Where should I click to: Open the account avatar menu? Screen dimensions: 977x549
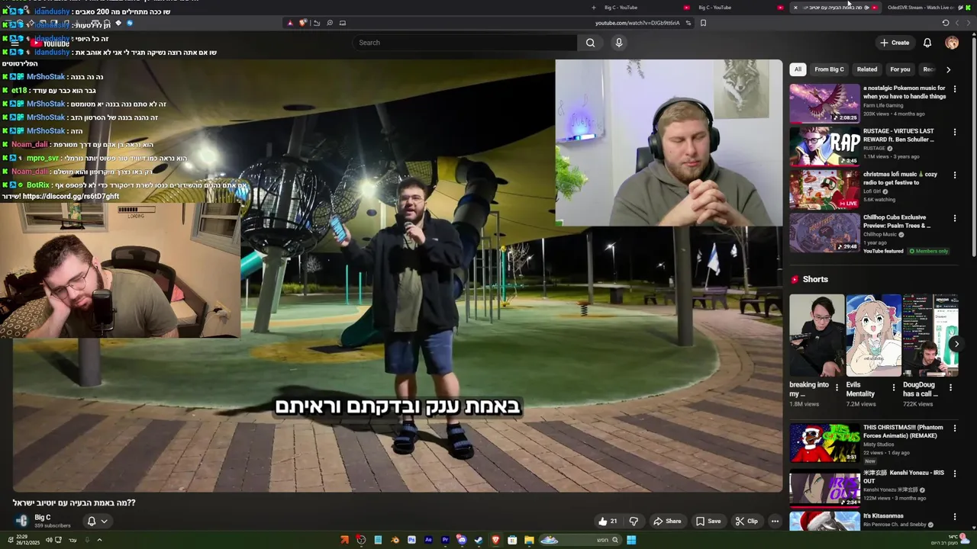952,43
